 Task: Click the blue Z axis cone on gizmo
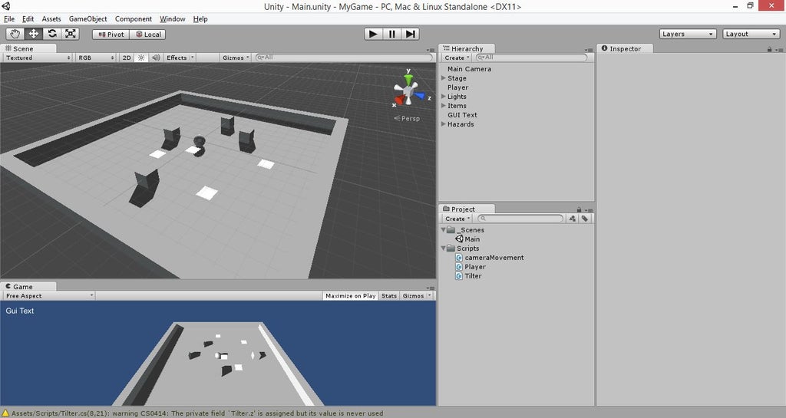pos(420,96)
